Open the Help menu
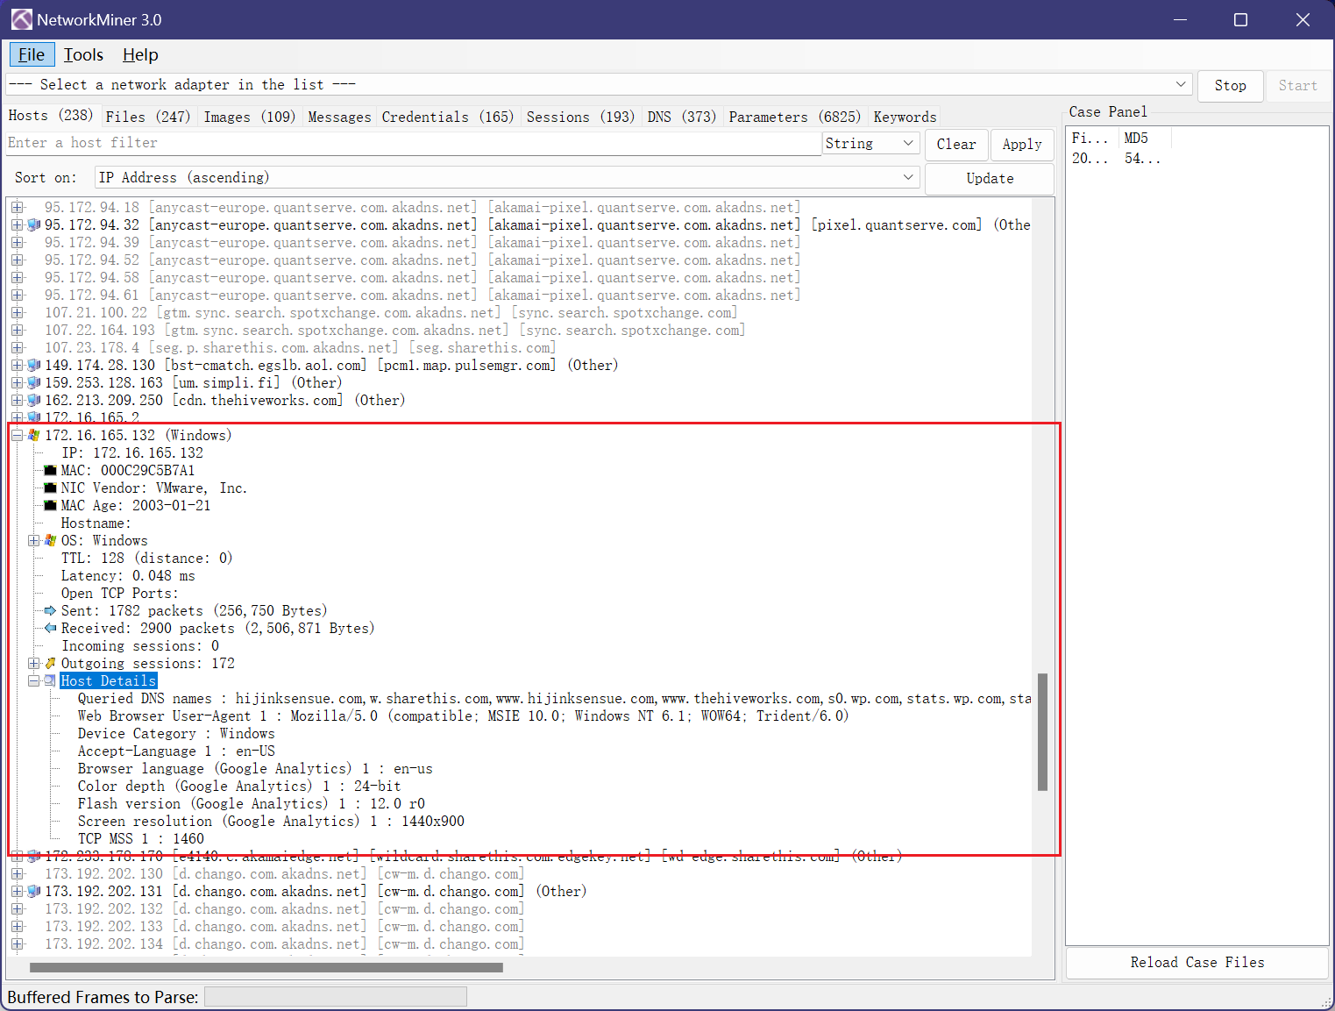 click(140, 54)
